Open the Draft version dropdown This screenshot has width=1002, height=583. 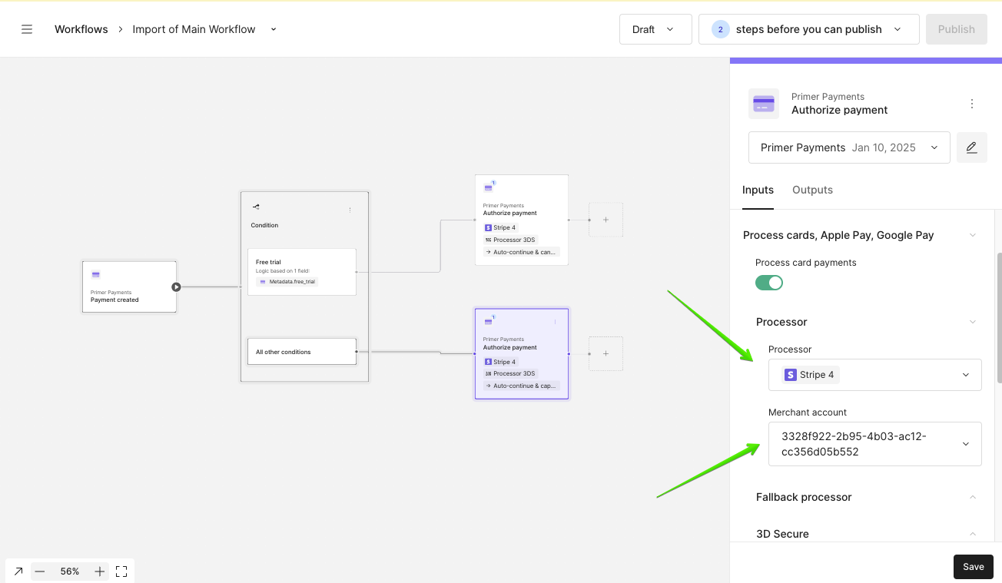tap(655, 29)
